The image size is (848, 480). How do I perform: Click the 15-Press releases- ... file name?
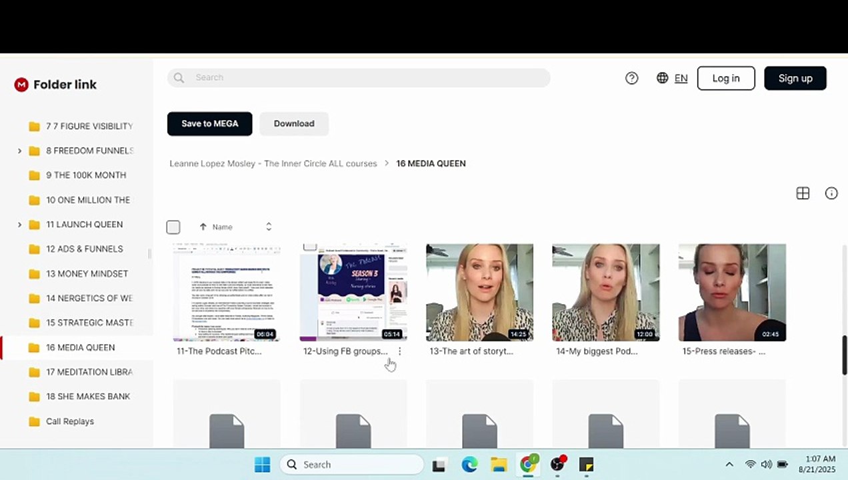click(x=723, y=351)
